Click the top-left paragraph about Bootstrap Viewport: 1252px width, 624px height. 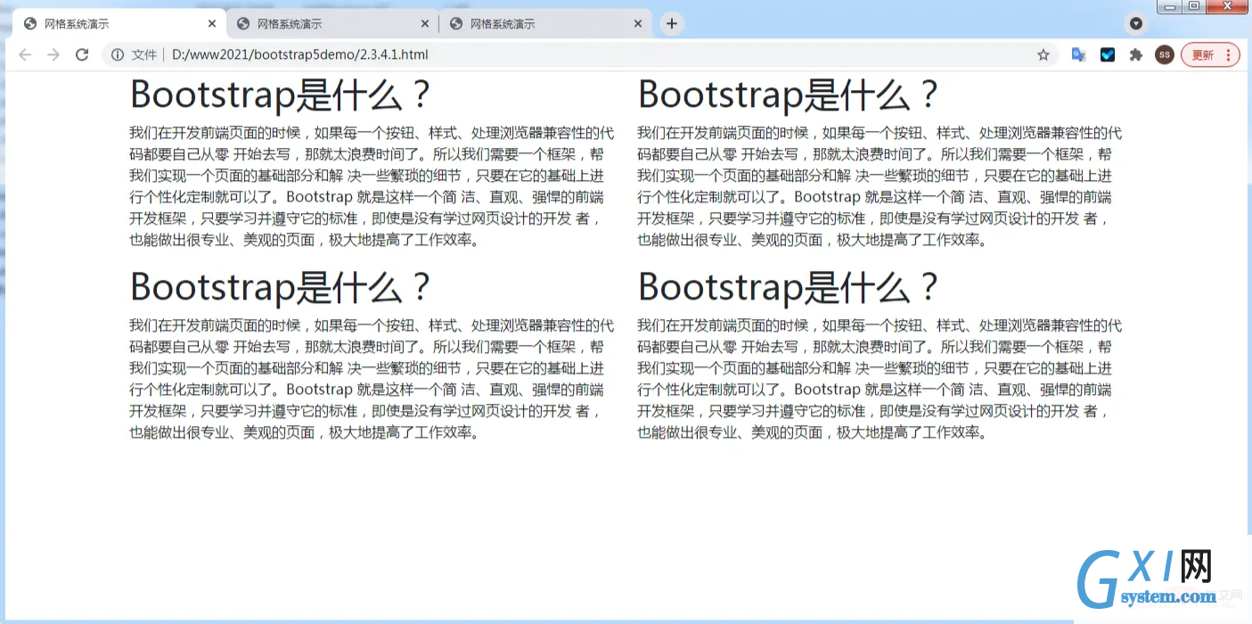click(372, 186)
